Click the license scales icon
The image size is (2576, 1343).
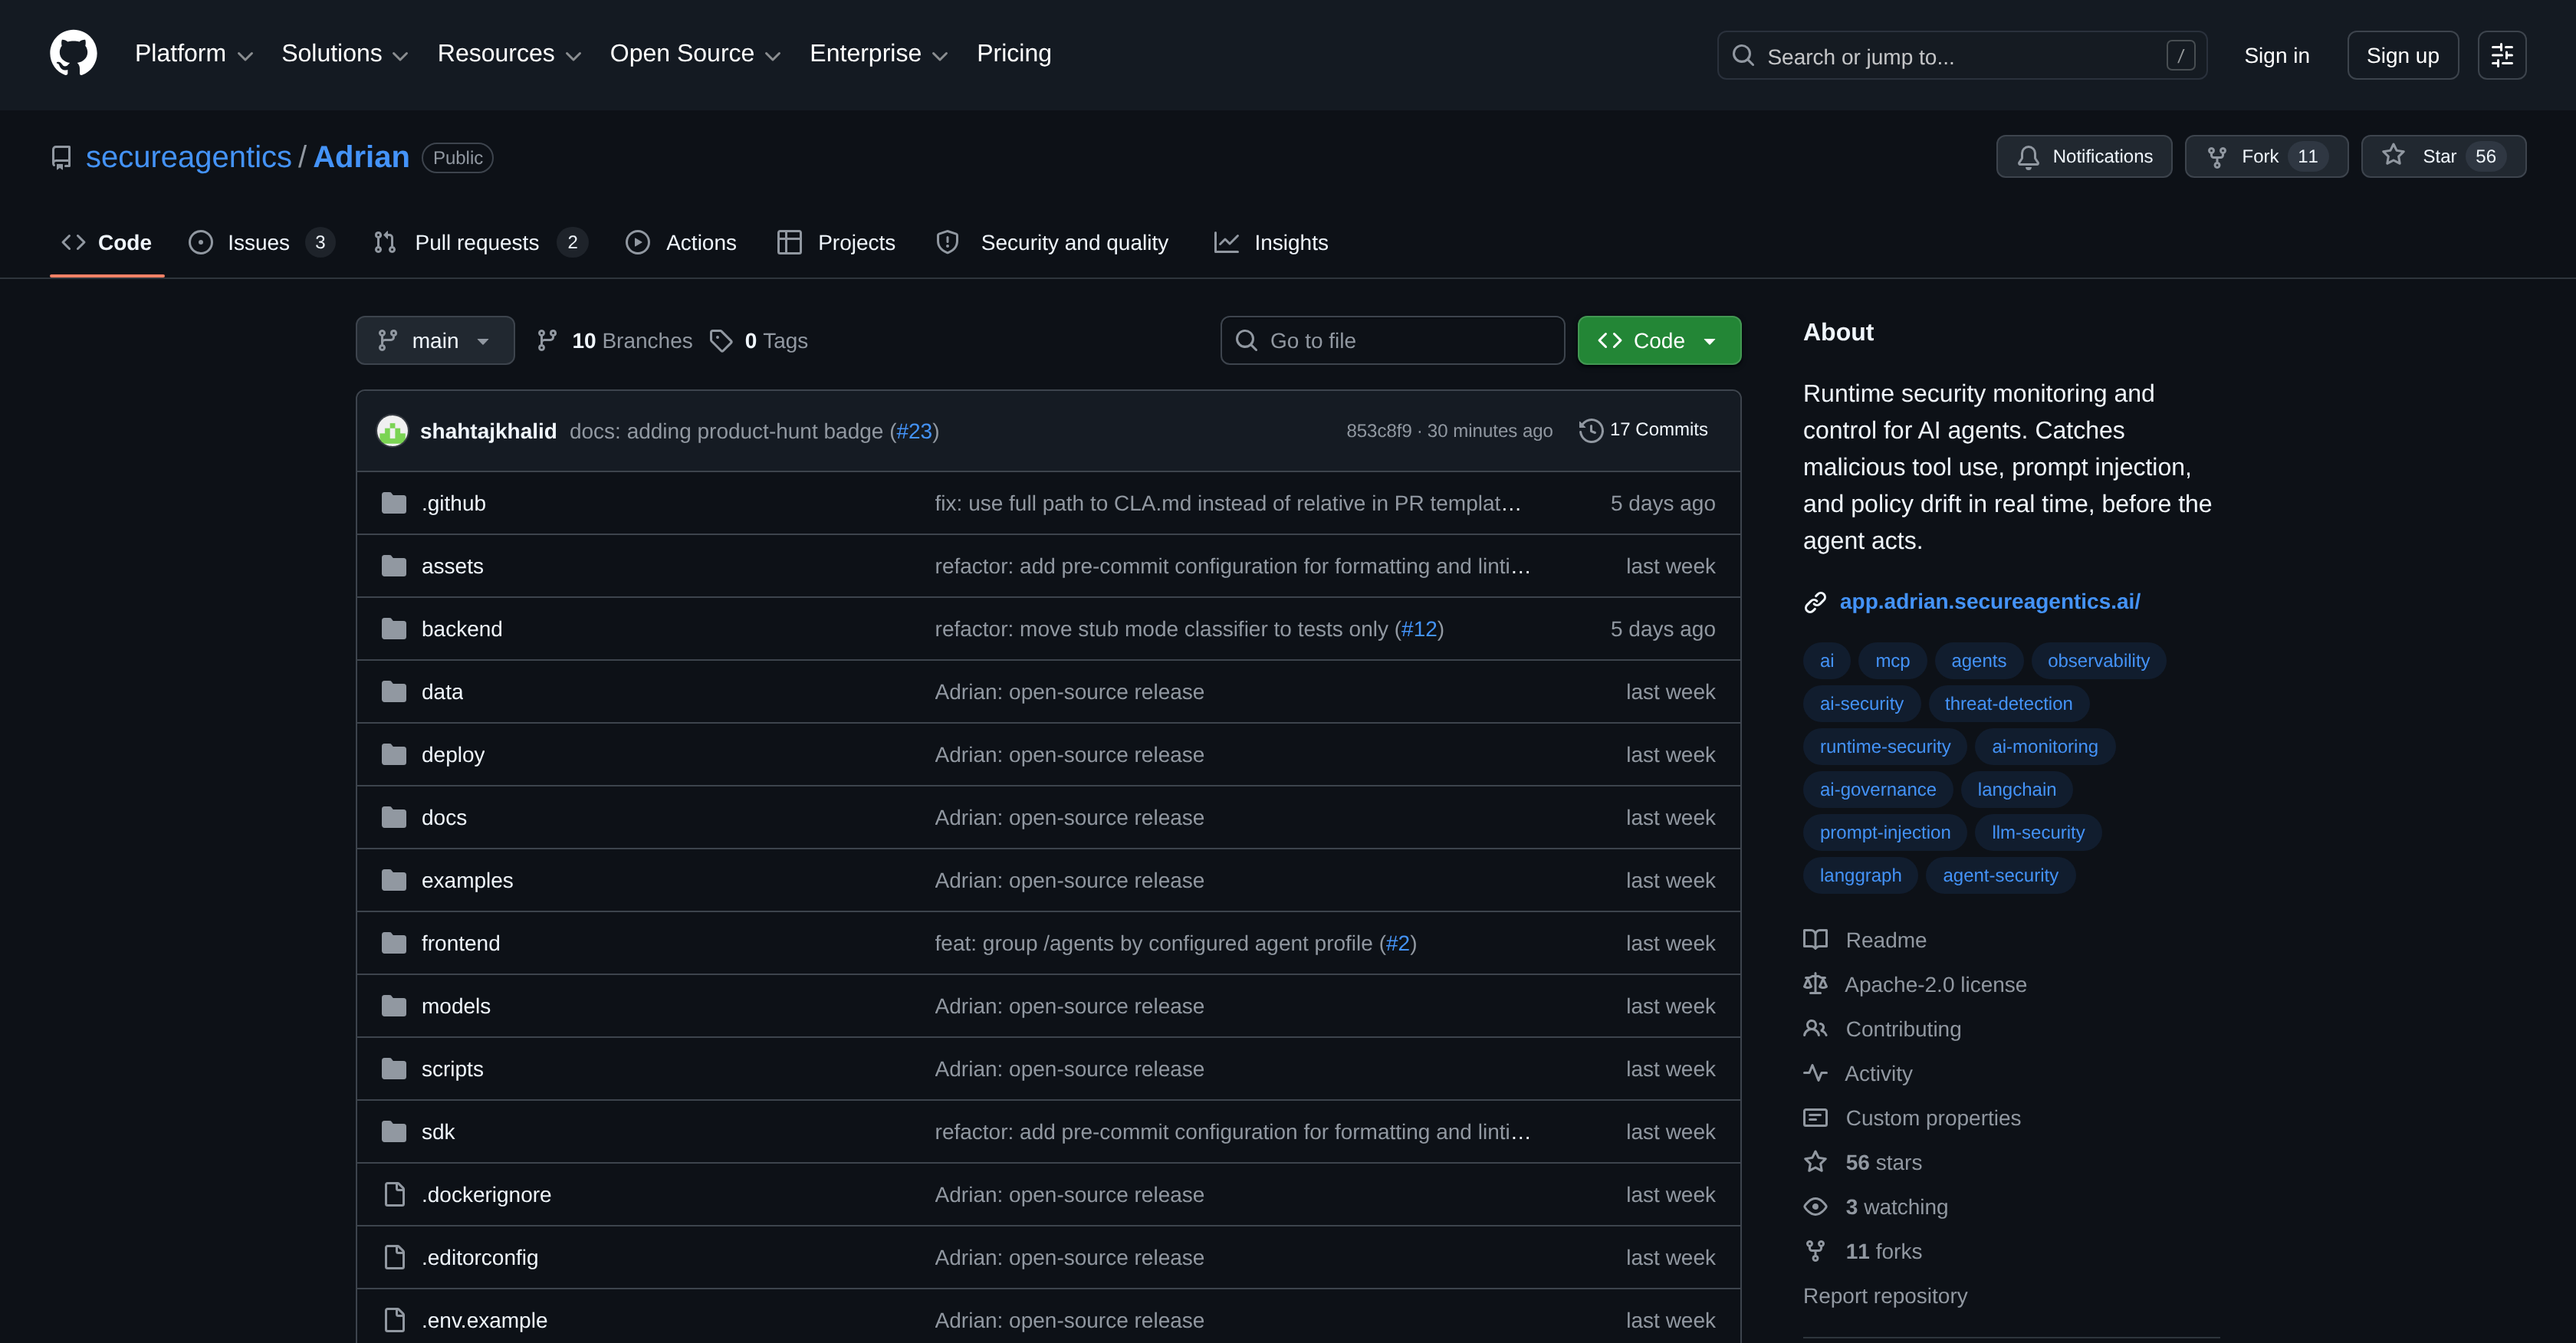point(1815,985)
